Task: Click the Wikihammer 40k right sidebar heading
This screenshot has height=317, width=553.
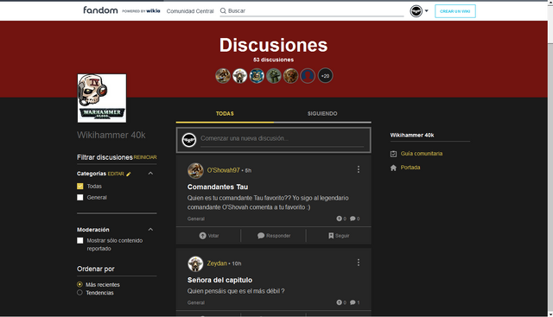Action: [412, 135]
